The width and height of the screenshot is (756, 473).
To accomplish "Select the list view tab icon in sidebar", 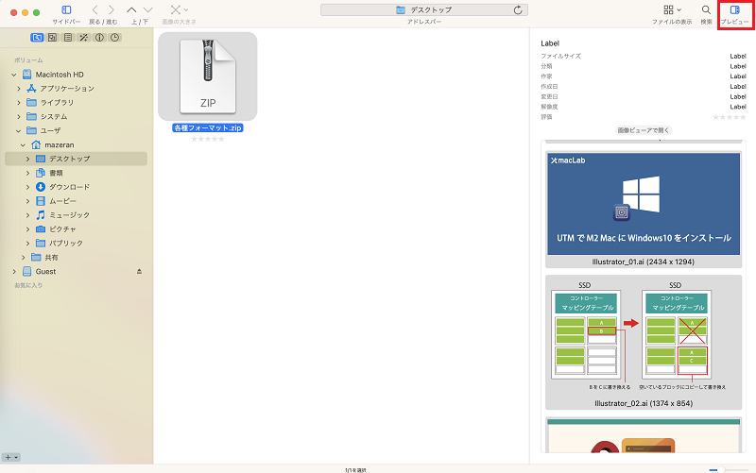I will (68, 38).
